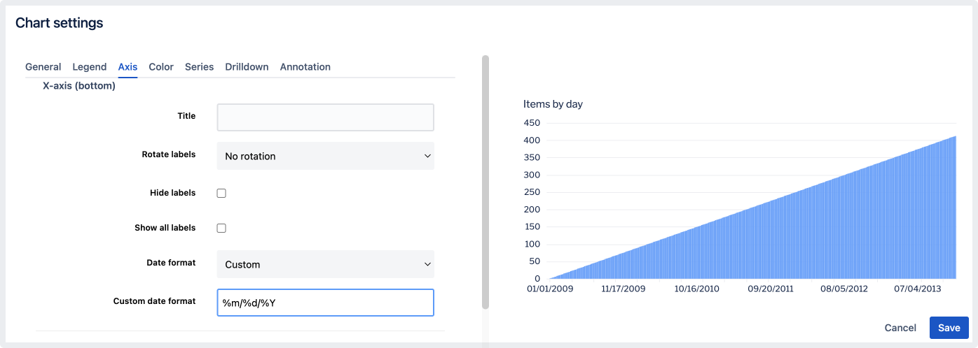Open the Series tab
978x348 pixels.
pyautogui.click(x=199, y=67)
